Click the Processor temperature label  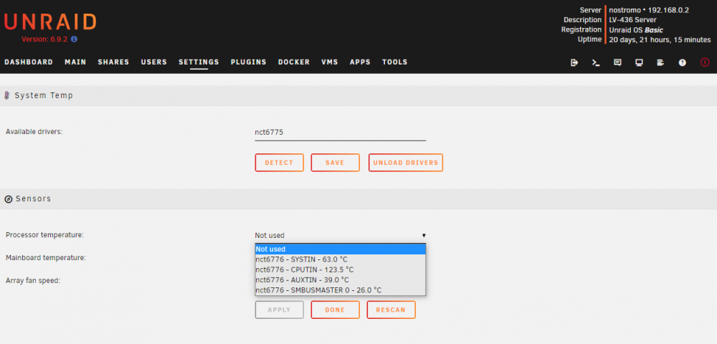tap(44, 235)
